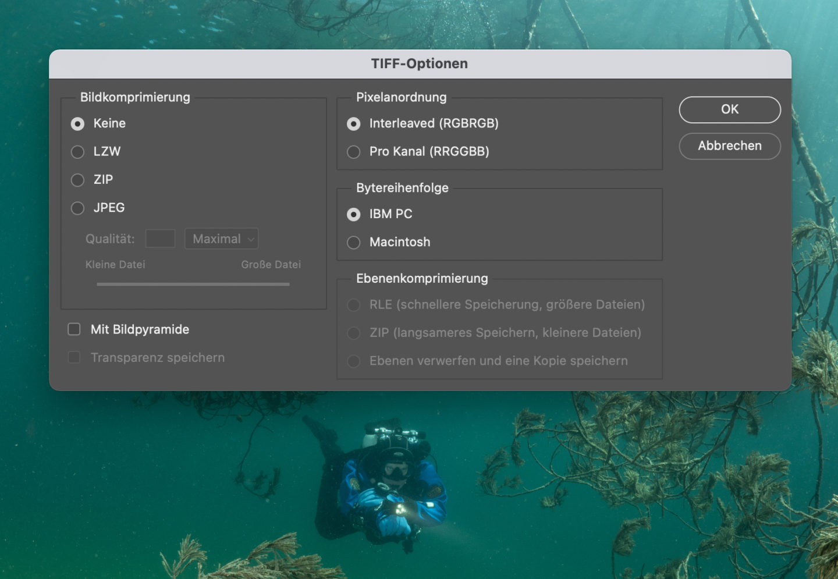Choose Ebenen verwerfen und Kopie speichern

pos(353,361)
